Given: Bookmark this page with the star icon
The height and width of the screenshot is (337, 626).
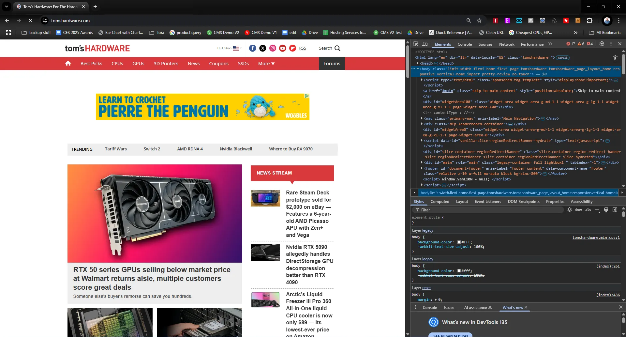Looking at the screenshot, I should [479, 21].
